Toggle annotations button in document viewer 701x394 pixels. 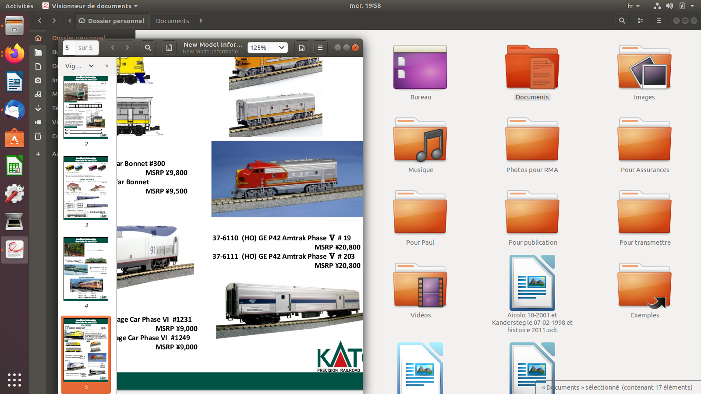point(169,48)
